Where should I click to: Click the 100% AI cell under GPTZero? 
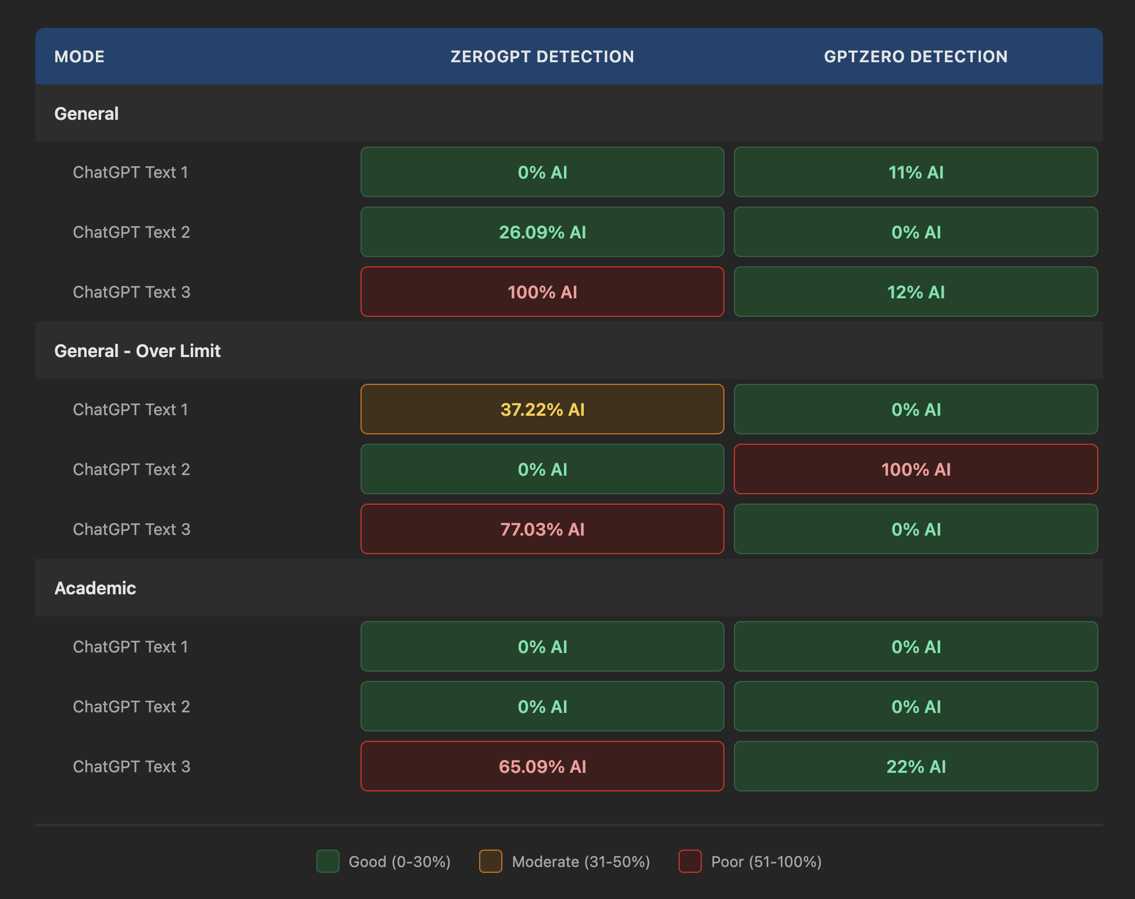pyautogui.click(x=915, y=469)
